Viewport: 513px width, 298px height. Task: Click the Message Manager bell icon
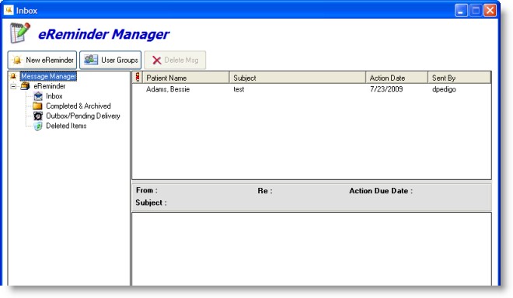pos(13,76)
